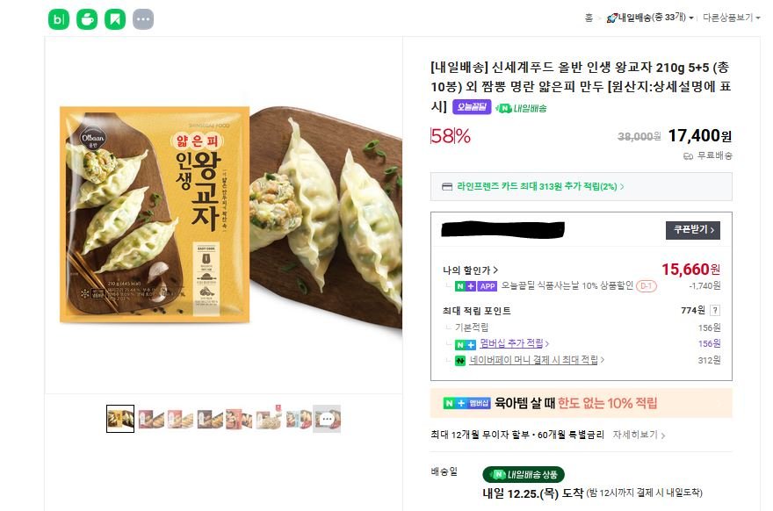This screenshot has width=773, height=511.
Task: Expand the 내일배송(총 33개) category dropdown
Action: click(x=651, y=18)
